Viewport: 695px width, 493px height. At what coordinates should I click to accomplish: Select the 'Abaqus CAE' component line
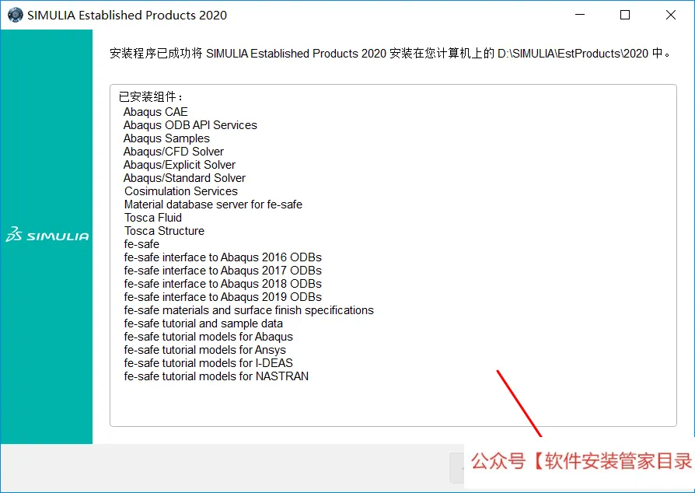click(155, 112)
